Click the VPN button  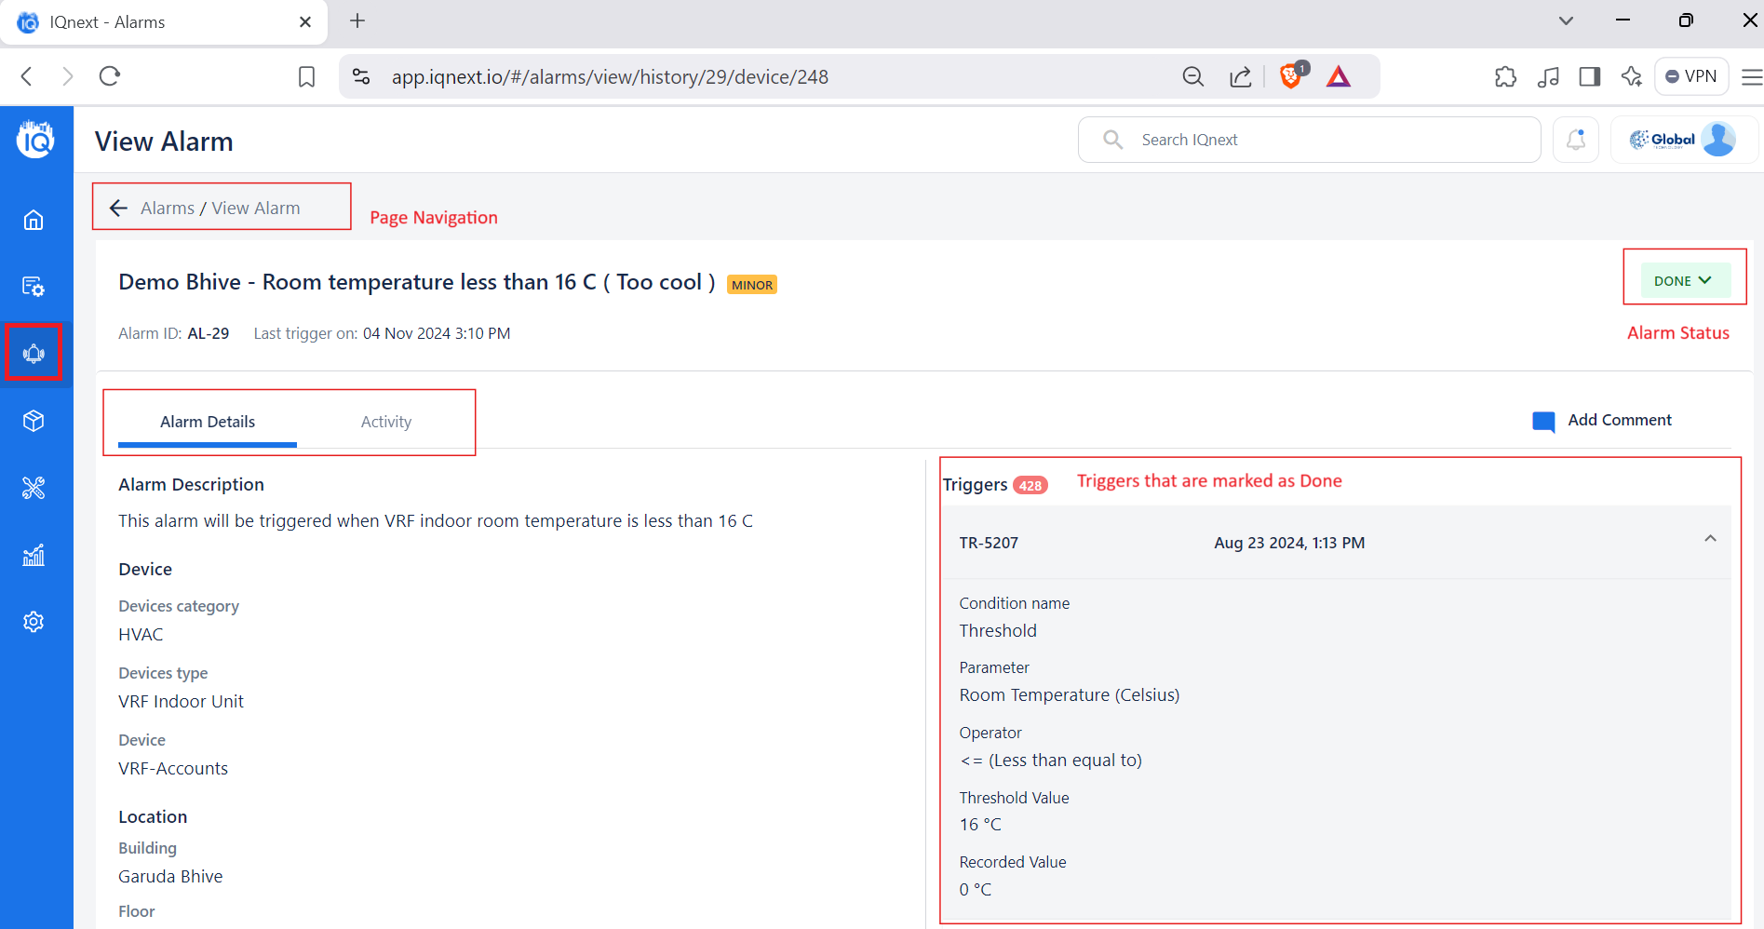1691,76
